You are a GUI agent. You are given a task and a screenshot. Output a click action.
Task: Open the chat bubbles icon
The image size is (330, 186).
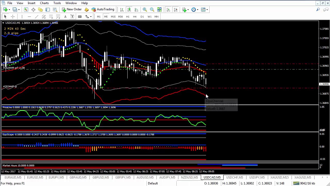click(326, 10)
